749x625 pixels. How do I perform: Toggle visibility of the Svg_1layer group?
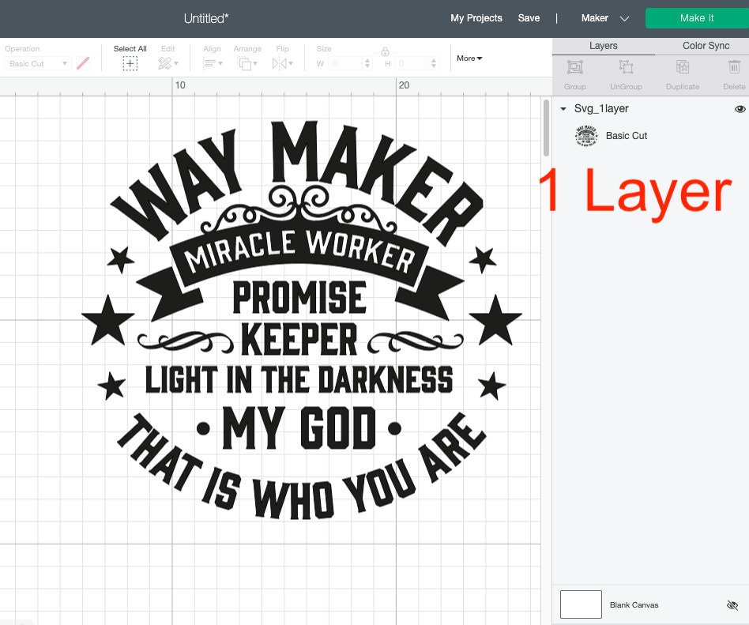tap(740, 109)
